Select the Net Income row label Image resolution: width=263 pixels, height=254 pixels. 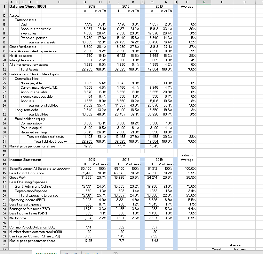tap(18, 218)
